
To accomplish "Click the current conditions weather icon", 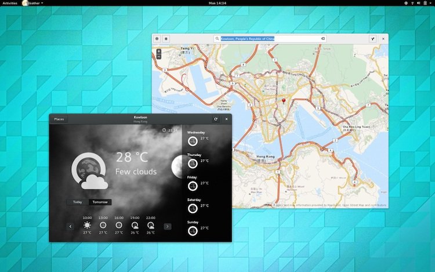I will [x=89, y=171].
